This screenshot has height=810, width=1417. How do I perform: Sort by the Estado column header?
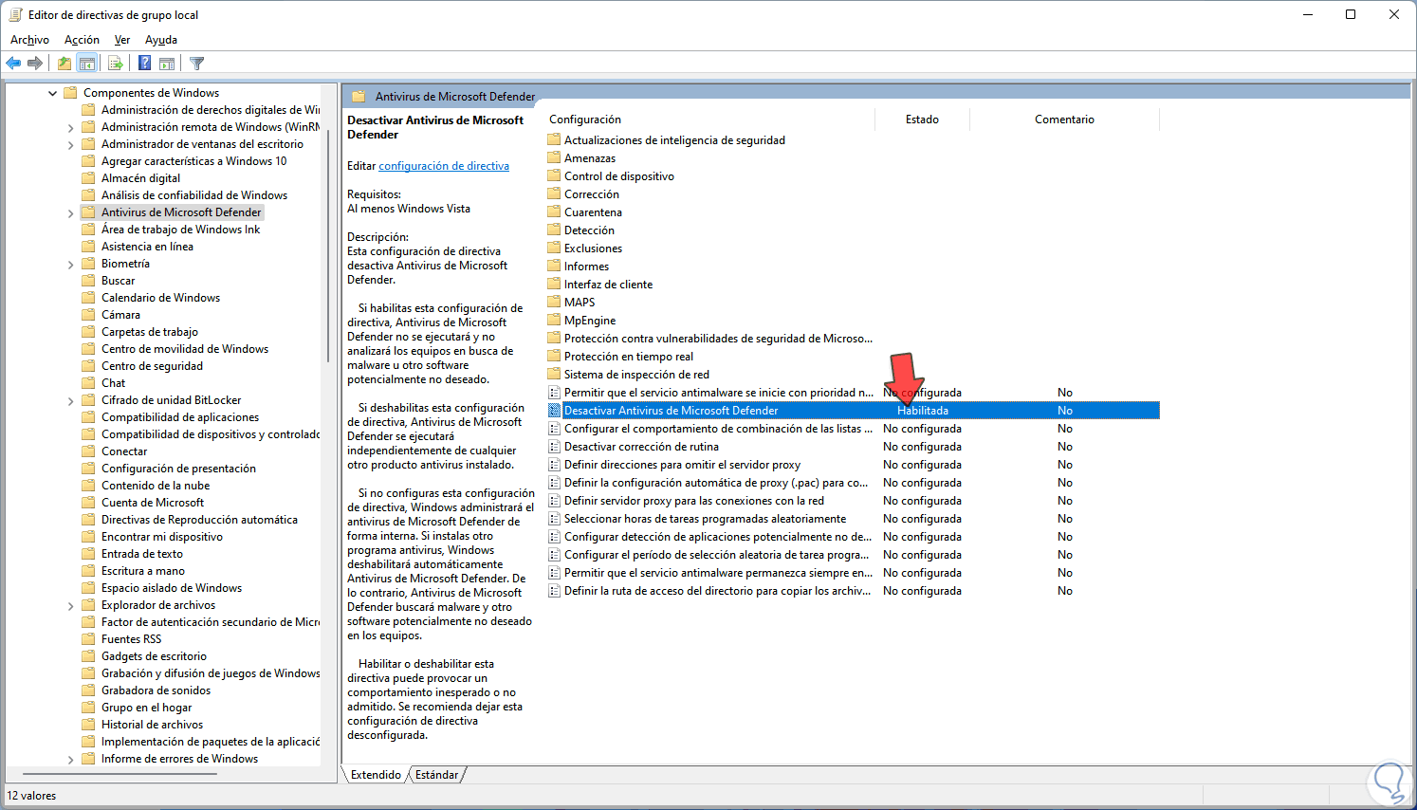[x=922, y=120]
